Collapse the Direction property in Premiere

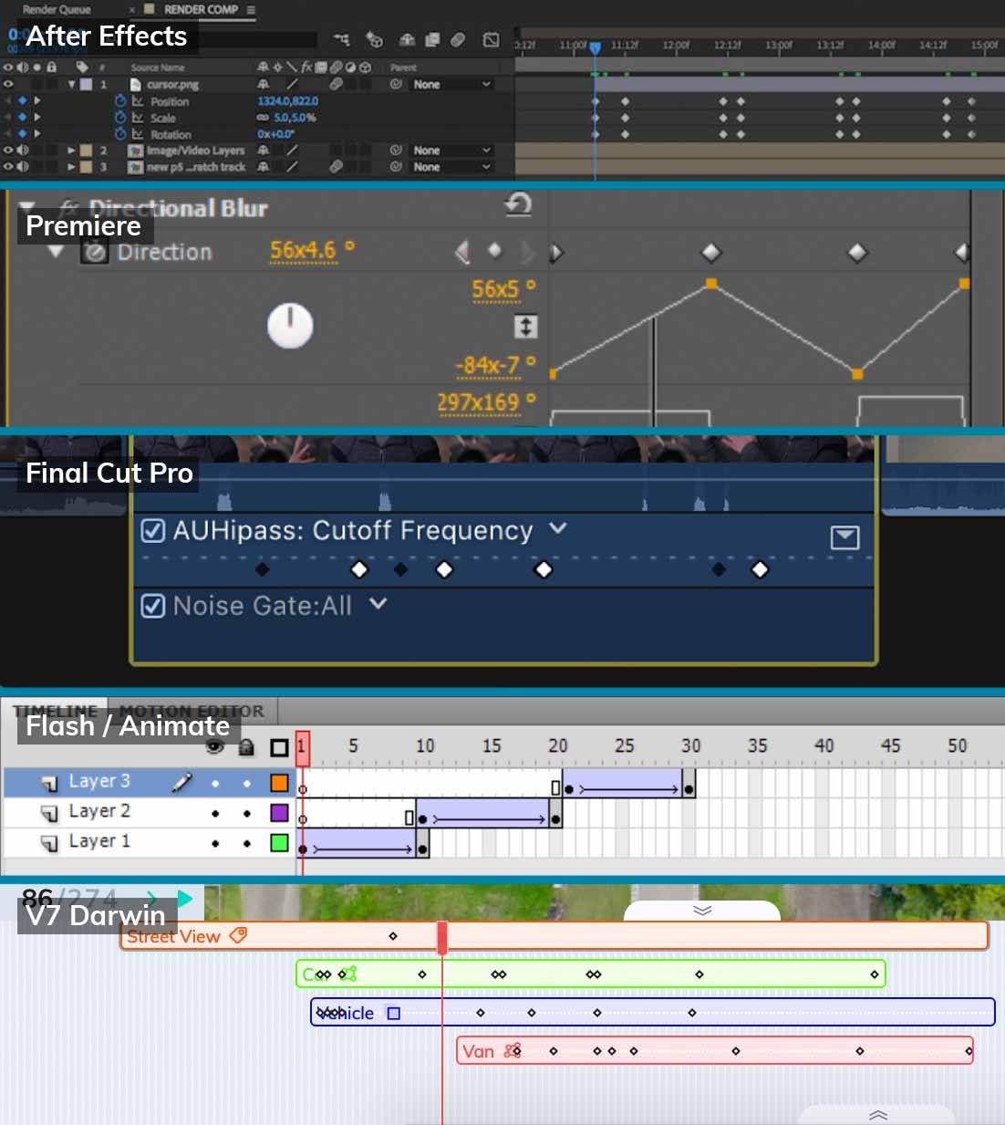pos(56,252)
